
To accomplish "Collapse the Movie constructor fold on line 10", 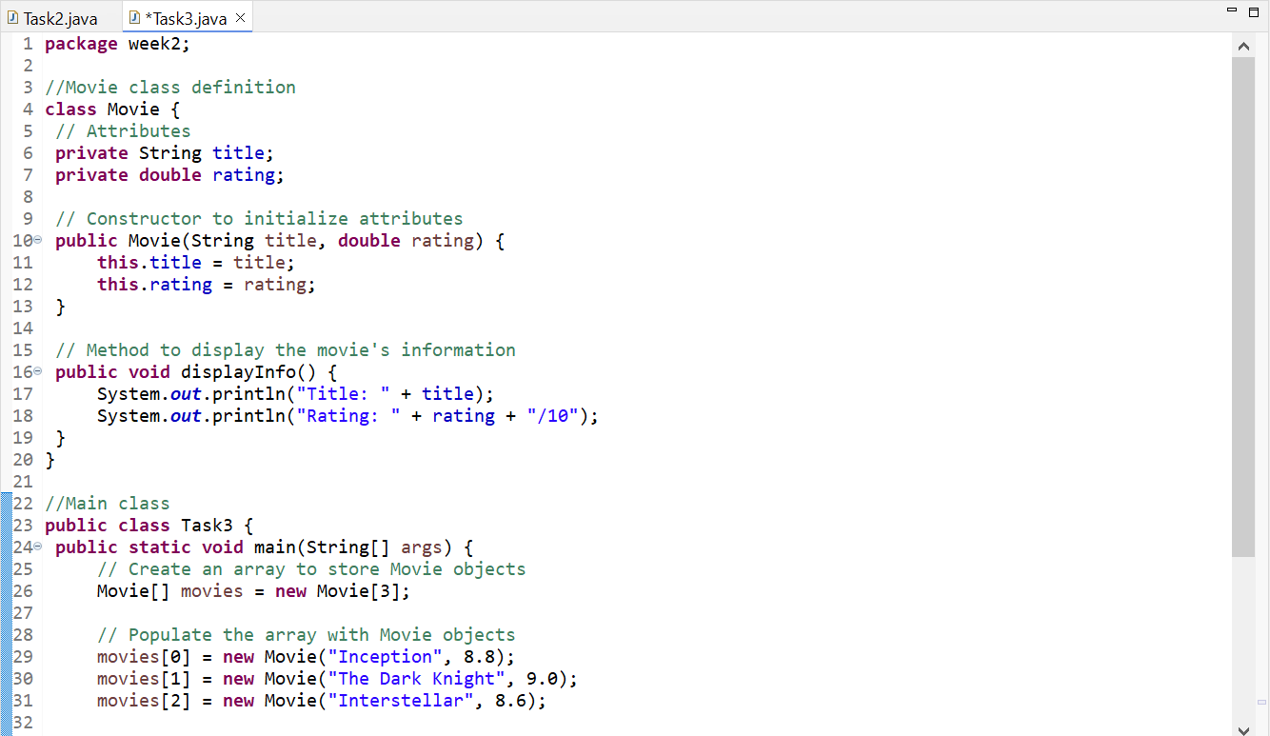I will click(38, 242).
